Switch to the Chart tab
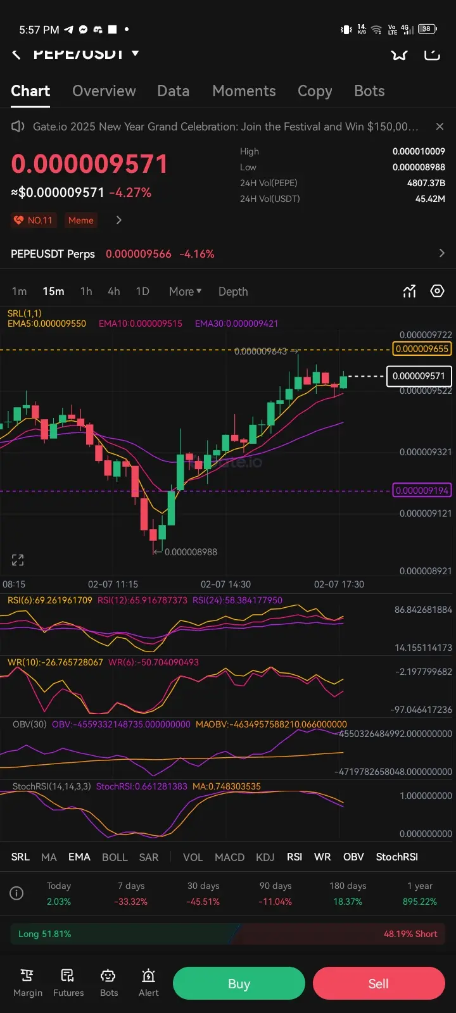 (30, 91)
